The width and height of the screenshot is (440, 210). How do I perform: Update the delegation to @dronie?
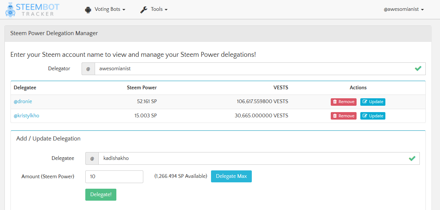(x=373, y=102)
